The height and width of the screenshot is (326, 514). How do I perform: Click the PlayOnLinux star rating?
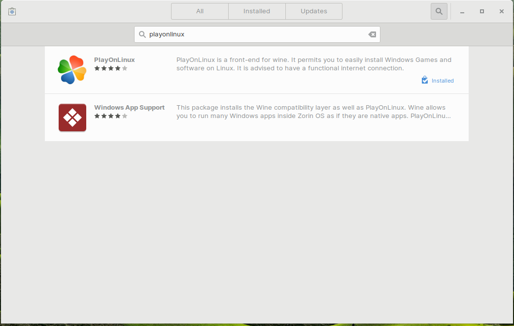pos(111,68)
